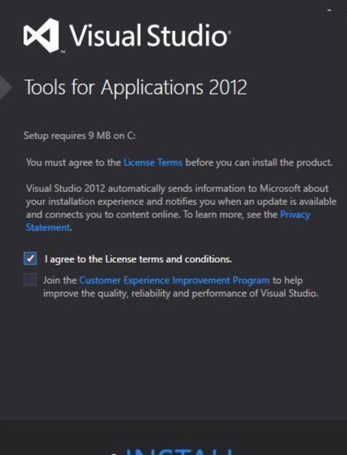Open the Customer Experience Improvement Program link

point(174,280)
